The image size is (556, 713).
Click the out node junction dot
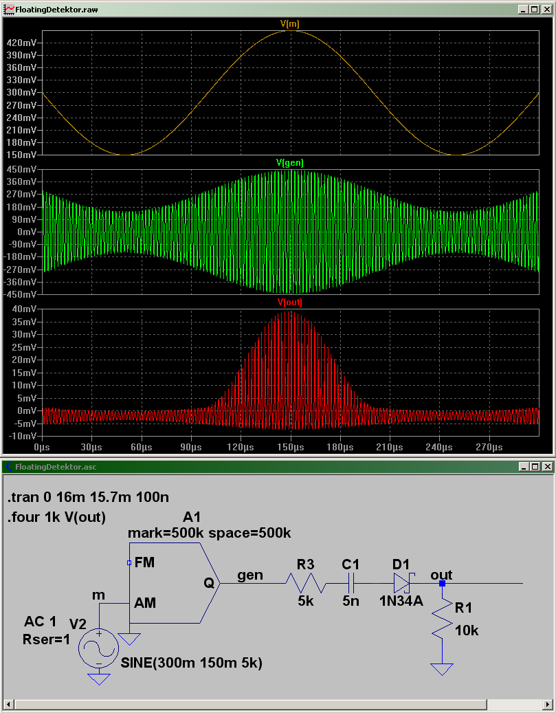pyautogui.click(x=442, y=583)
